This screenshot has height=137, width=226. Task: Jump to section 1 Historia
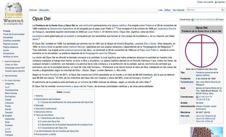coord(38,96)
